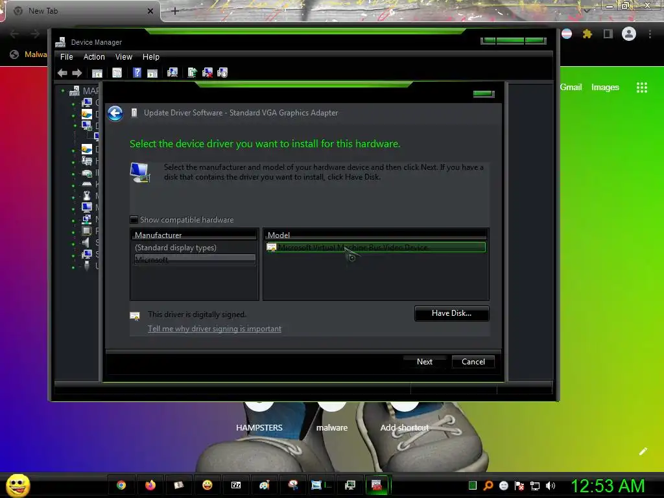Image resolution: width=664 pixels, height=498 pixels.
Task: Click the Cancel button in driver wizard
Action: pyautogui.click(x=473, y=362)
